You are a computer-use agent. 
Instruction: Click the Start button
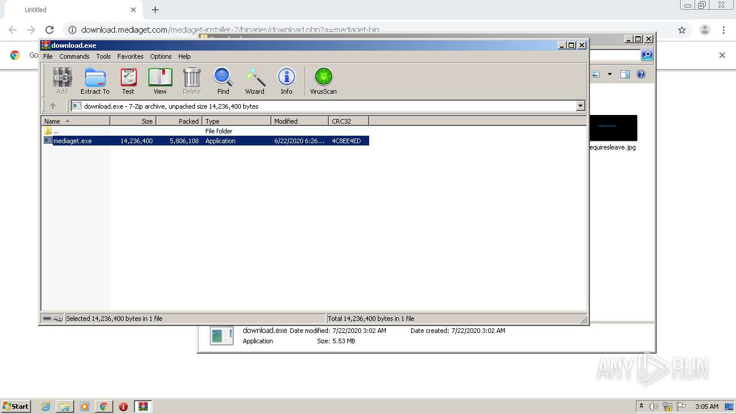tap(16, 407)
